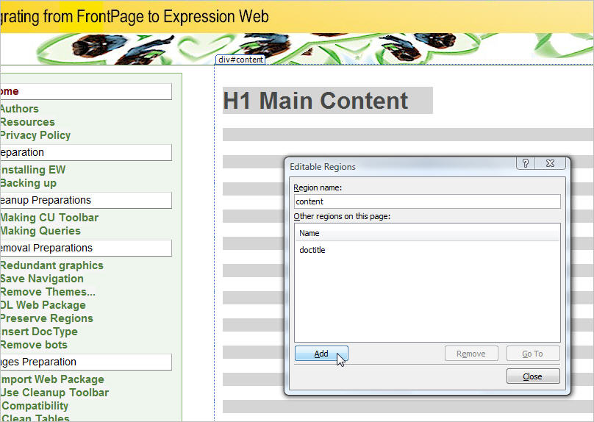
Task: Open the Resources navigation link
Action: [27, 122]
